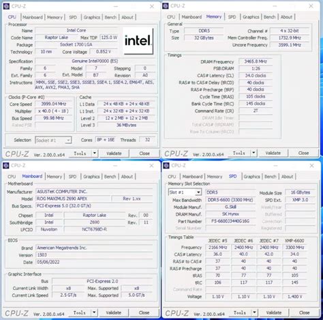Click the Close button in the Memory window
This screenshot has height=320, width=323.
click(x=303, y=153)
